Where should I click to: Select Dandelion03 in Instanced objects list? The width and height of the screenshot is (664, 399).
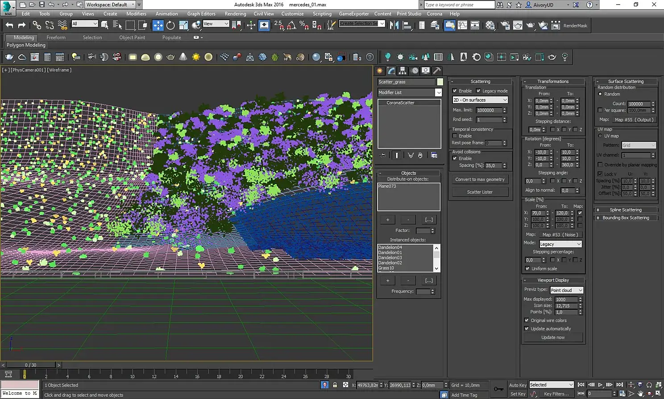[390, 258]
